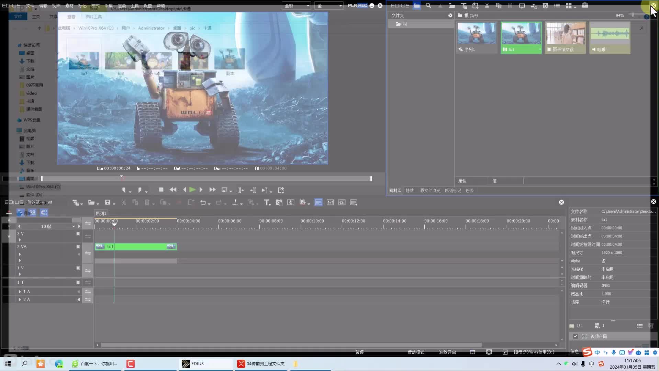
Task: Play the sequence with green play button
Action: pos(192,190)
